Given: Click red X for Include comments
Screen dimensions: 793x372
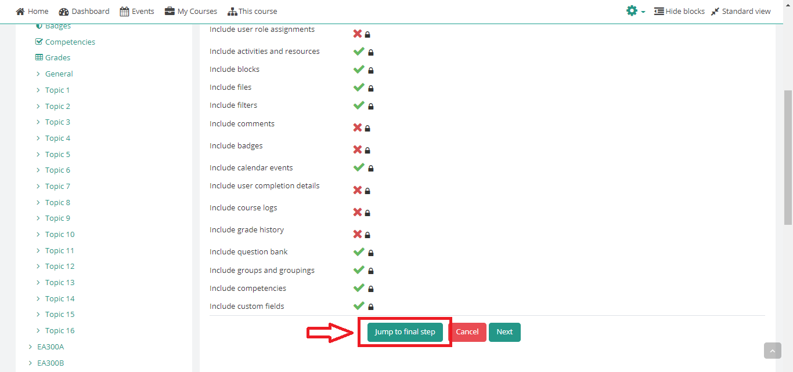Looking at the screenshot, I should click(x=358, y=127).
